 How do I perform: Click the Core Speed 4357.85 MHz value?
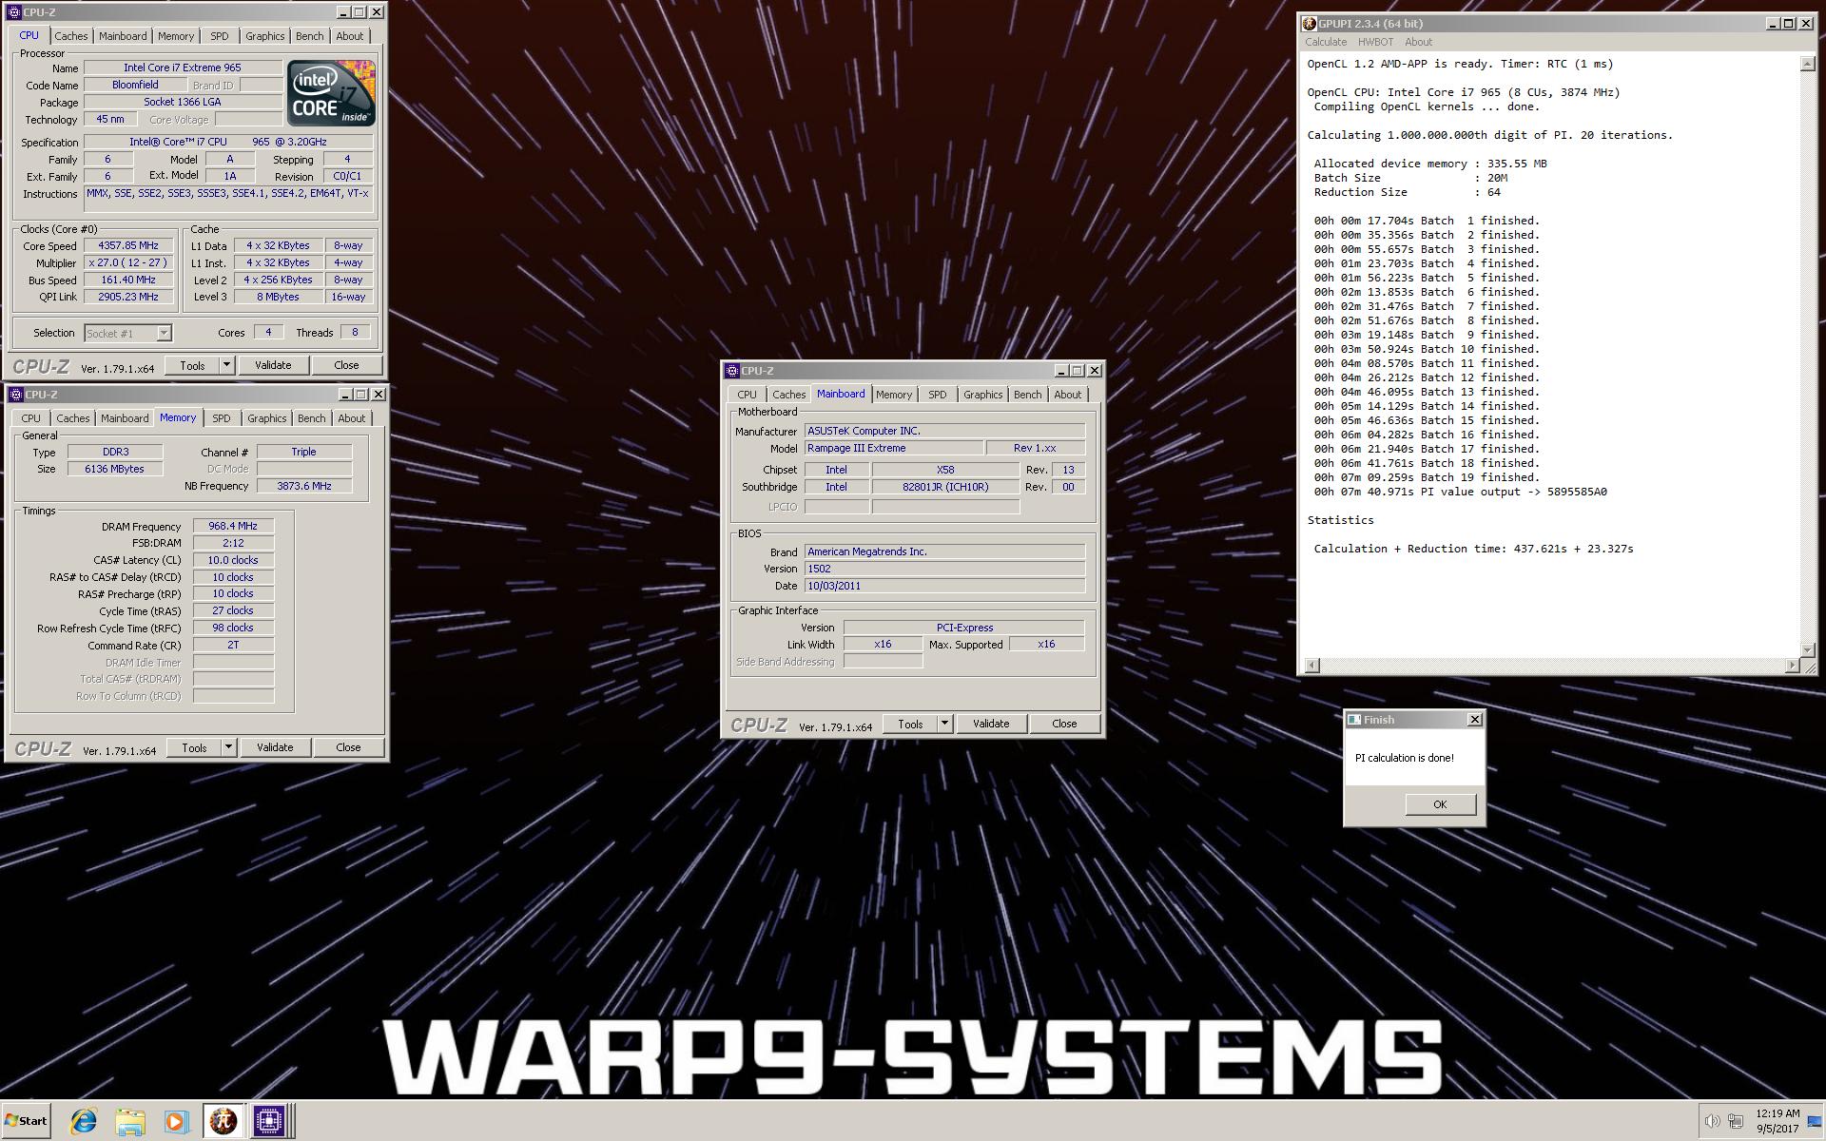coord(128,245)
